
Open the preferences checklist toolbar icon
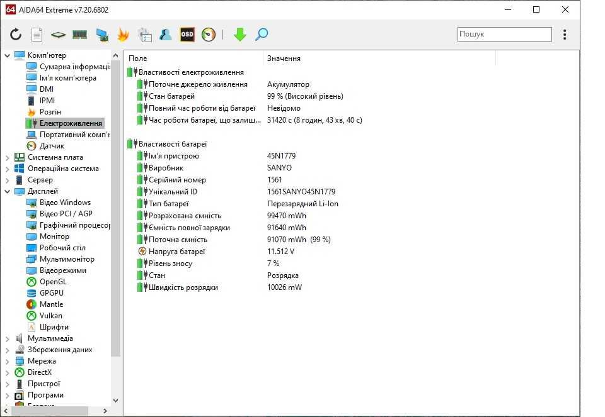click(145, 35)
